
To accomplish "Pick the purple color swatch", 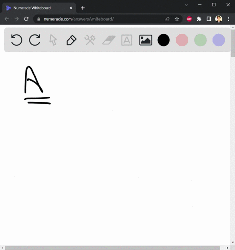I will point(219,40).
